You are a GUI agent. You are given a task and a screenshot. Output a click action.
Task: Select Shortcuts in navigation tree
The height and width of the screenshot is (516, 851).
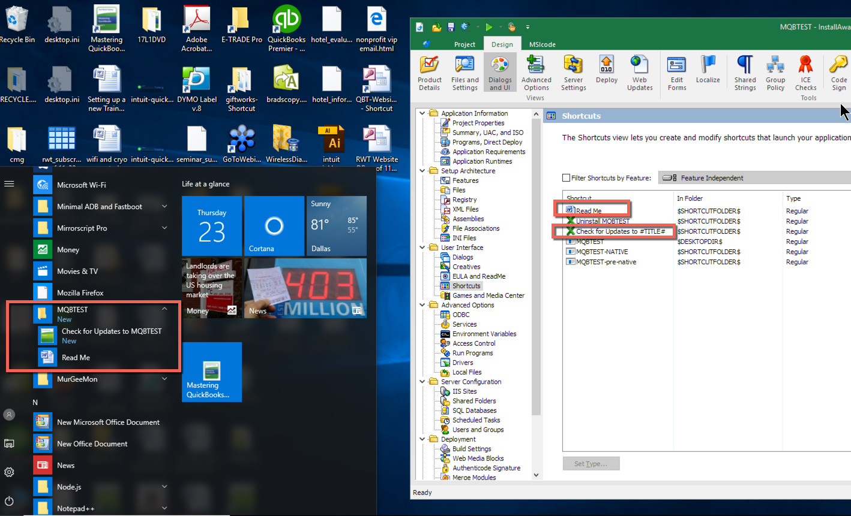(466, 286)
